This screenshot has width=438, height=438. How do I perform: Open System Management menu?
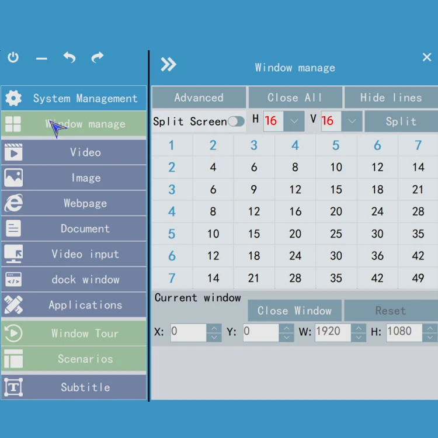(74, 98)
